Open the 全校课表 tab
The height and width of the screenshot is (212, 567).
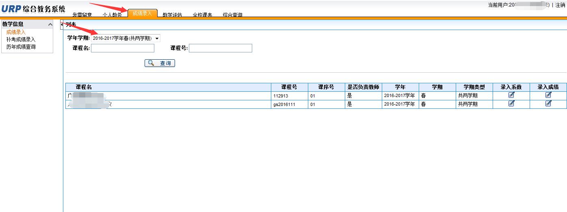pos(202,15)
